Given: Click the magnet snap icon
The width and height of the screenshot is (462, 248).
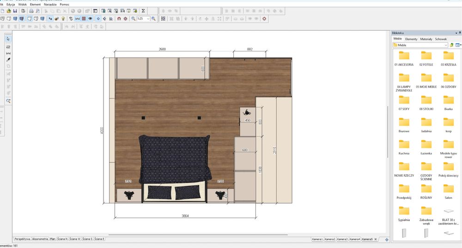Looking at the screenshot, I should tap(119, 19).
